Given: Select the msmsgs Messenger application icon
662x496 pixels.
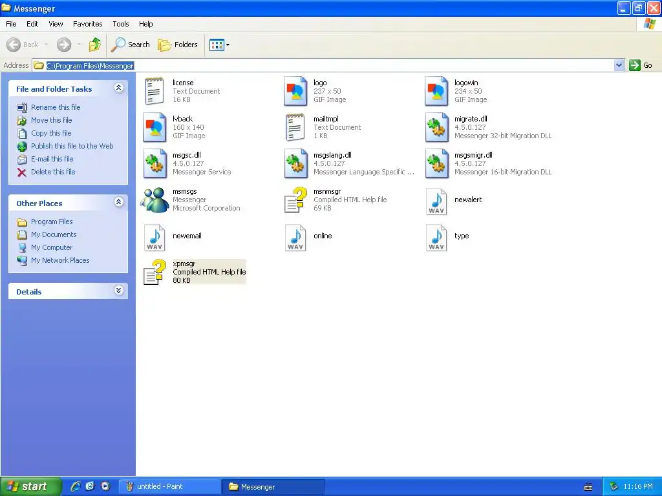Looking at the screenshot, I should point(155,200).
